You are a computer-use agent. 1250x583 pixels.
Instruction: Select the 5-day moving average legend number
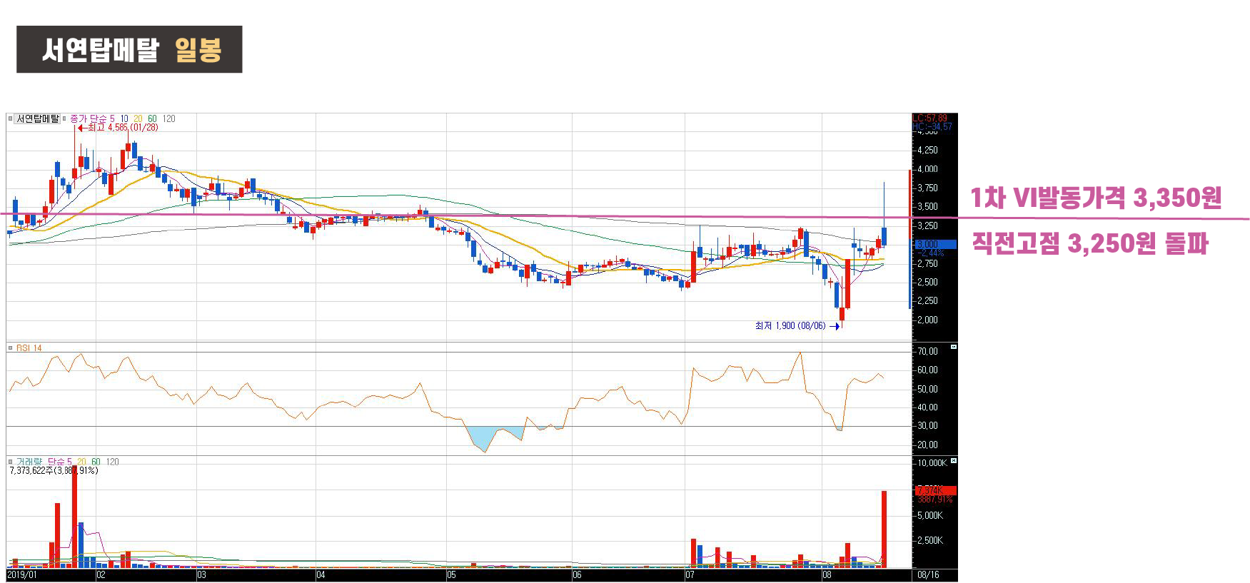[x=112, y=118]
